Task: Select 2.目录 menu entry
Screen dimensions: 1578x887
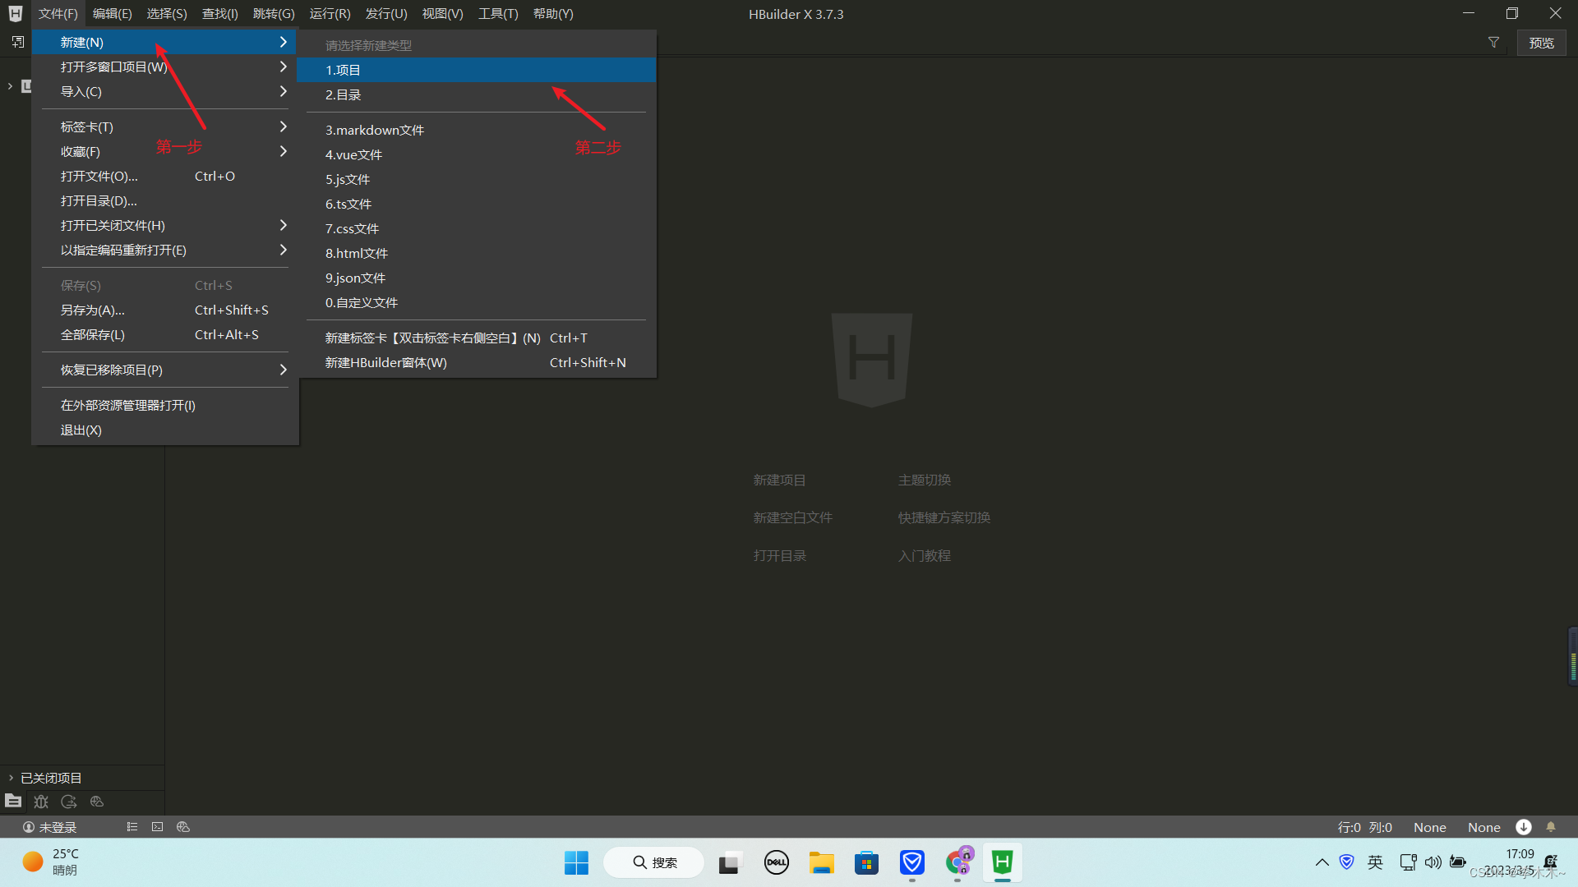Action: 476,94
